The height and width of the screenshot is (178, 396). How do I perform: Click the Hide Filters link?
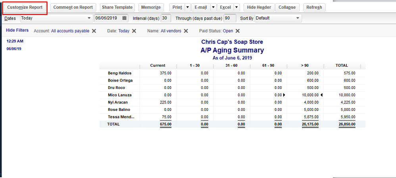[x=17, y=30]
